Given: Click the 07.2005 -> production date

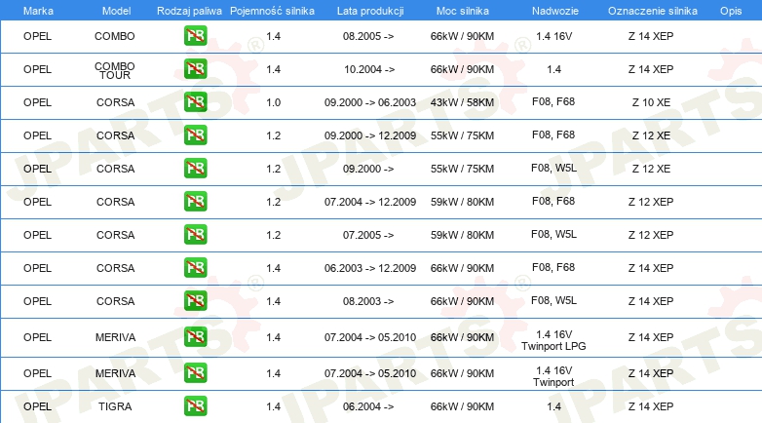Looking at the screenshot, I should point(368,235).
